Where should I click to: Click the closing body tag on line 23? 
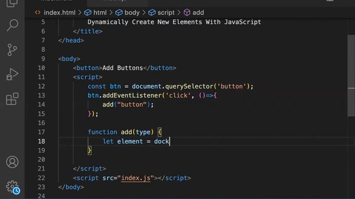71,187
